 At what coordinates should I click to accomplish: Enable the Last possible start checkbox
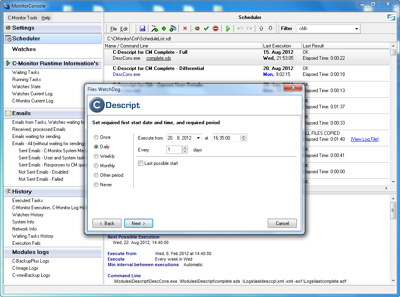click(x=140, y=163)
